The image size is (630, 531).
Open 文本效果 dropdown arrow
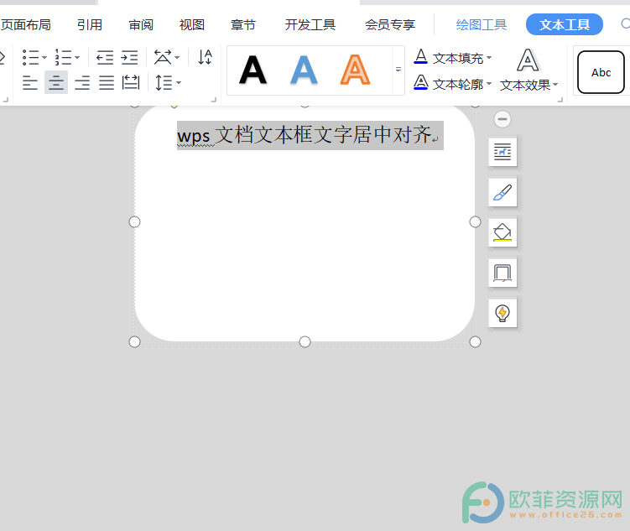pyautogui.click(x=555, y=85)
